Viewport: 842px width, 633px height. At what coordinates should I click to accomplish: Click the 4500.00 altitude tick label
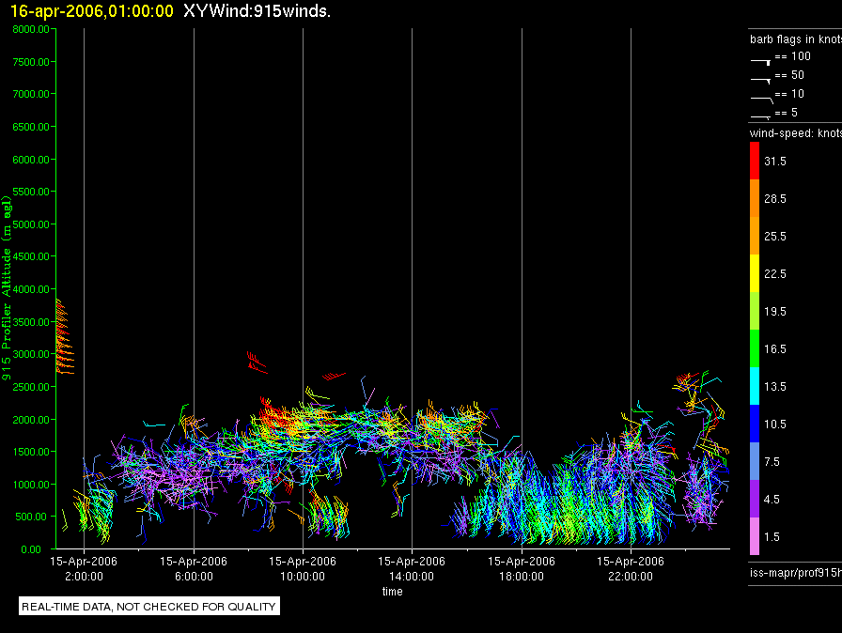click(x=31, y=256)
